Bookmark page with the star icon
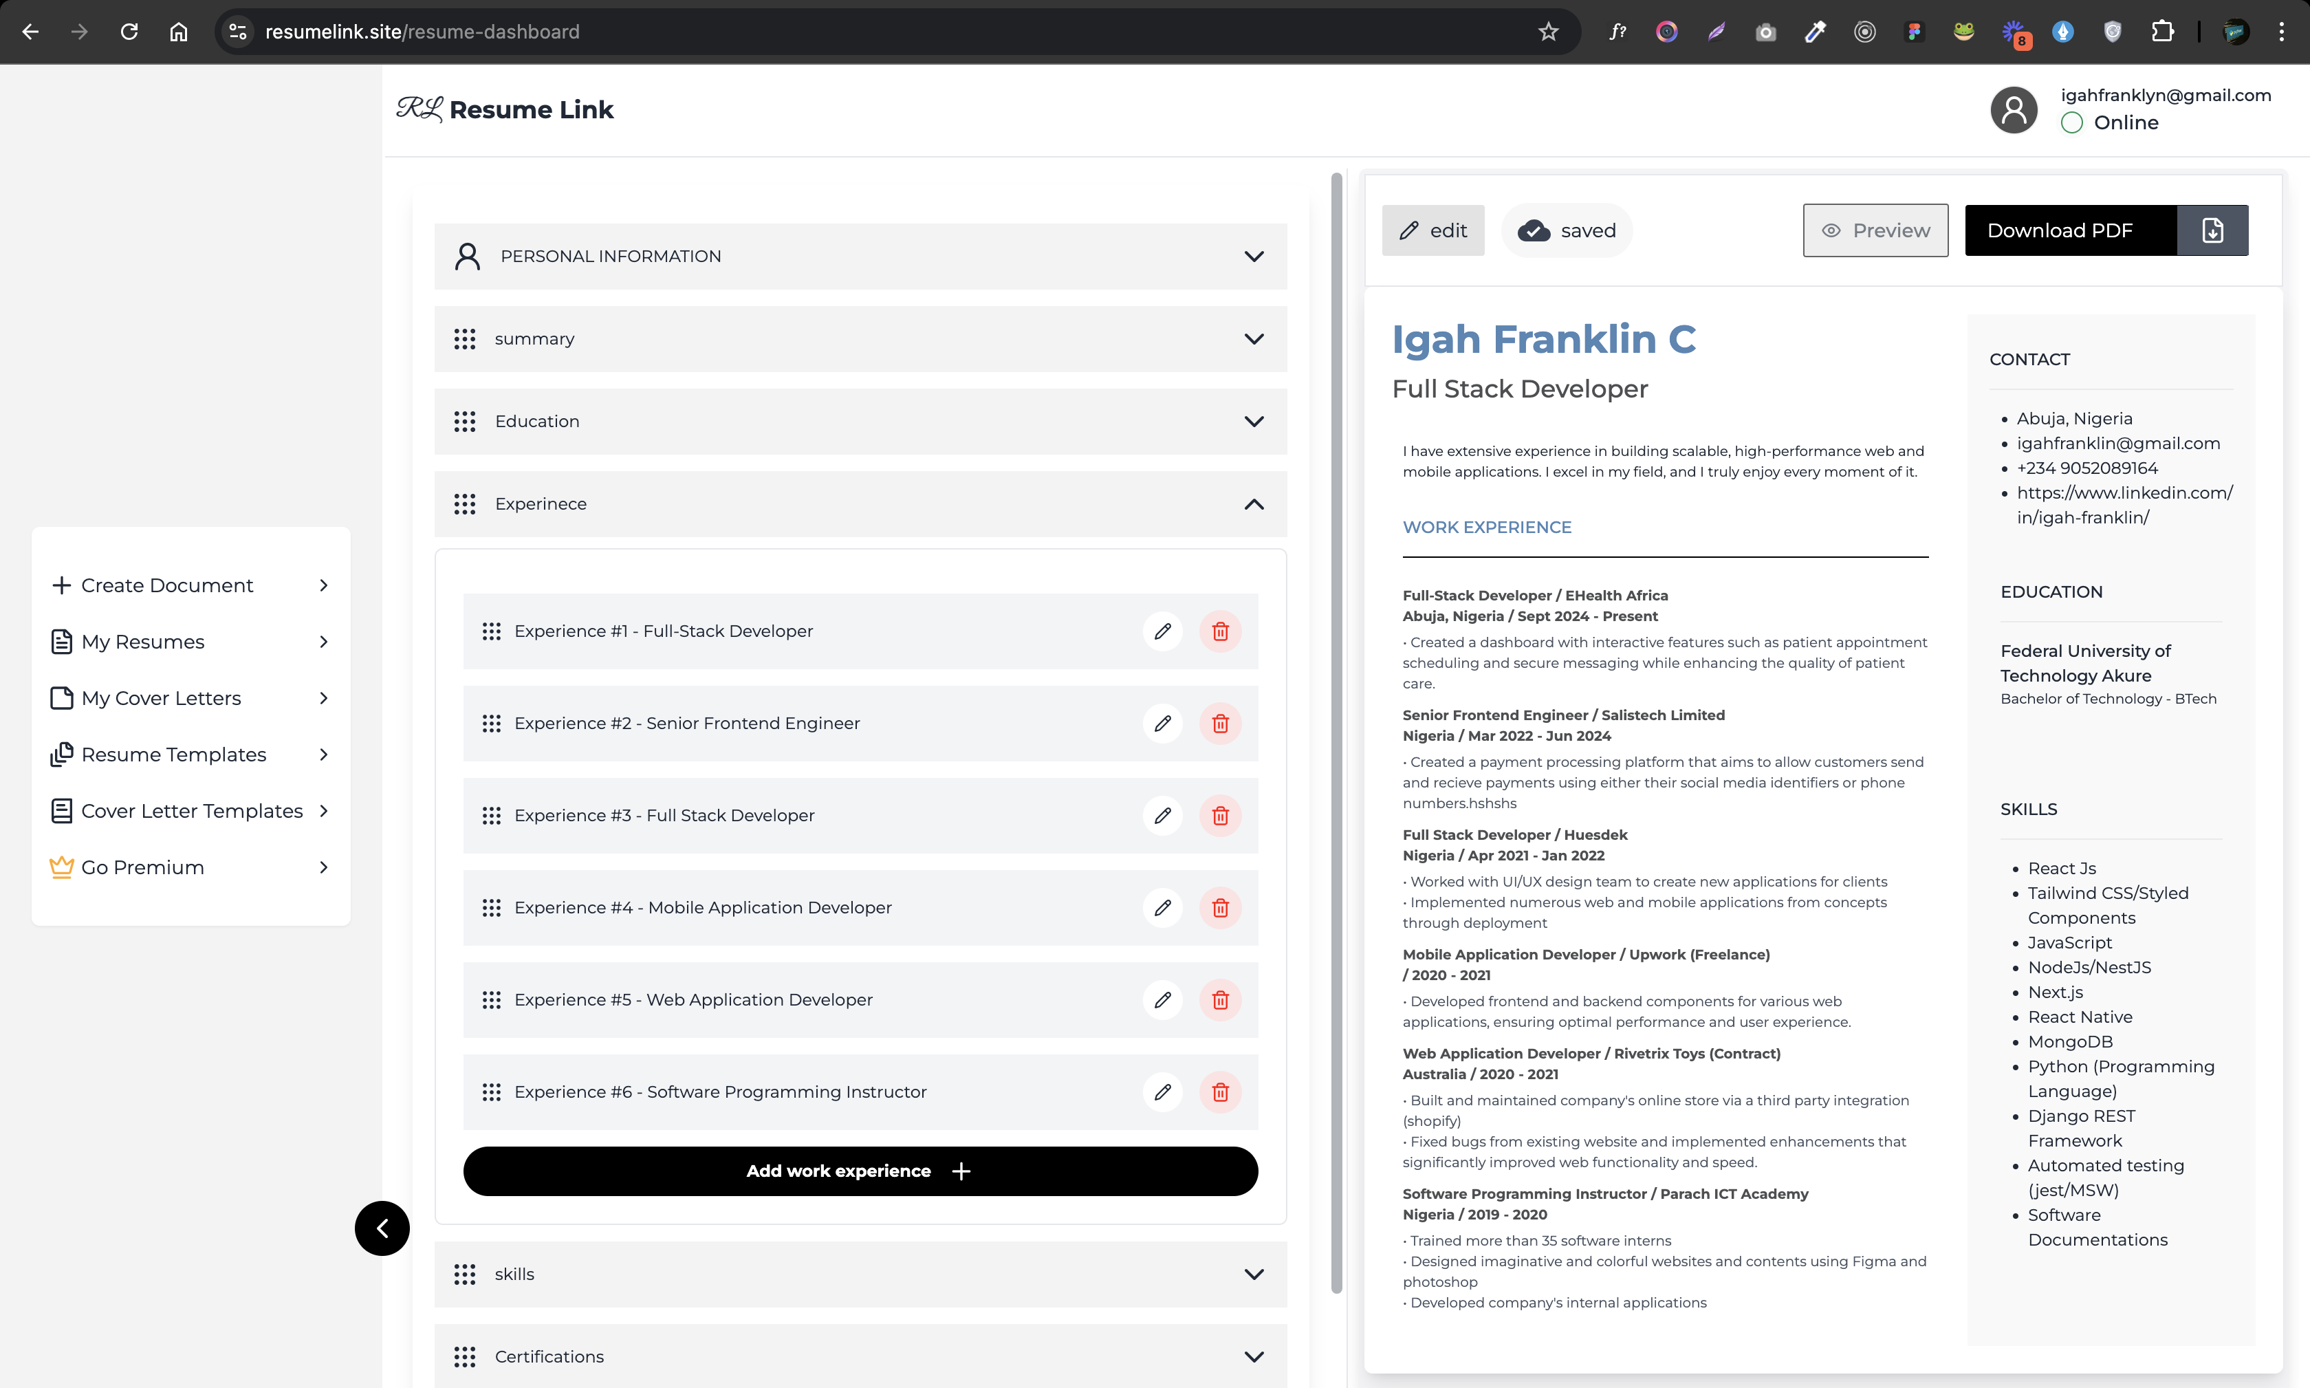 point(1549,32)
